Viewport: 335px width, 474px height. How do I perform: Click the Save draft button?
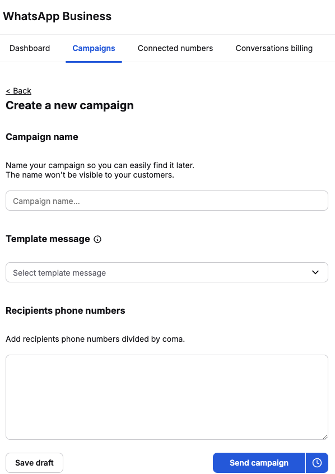coord(35,462)
